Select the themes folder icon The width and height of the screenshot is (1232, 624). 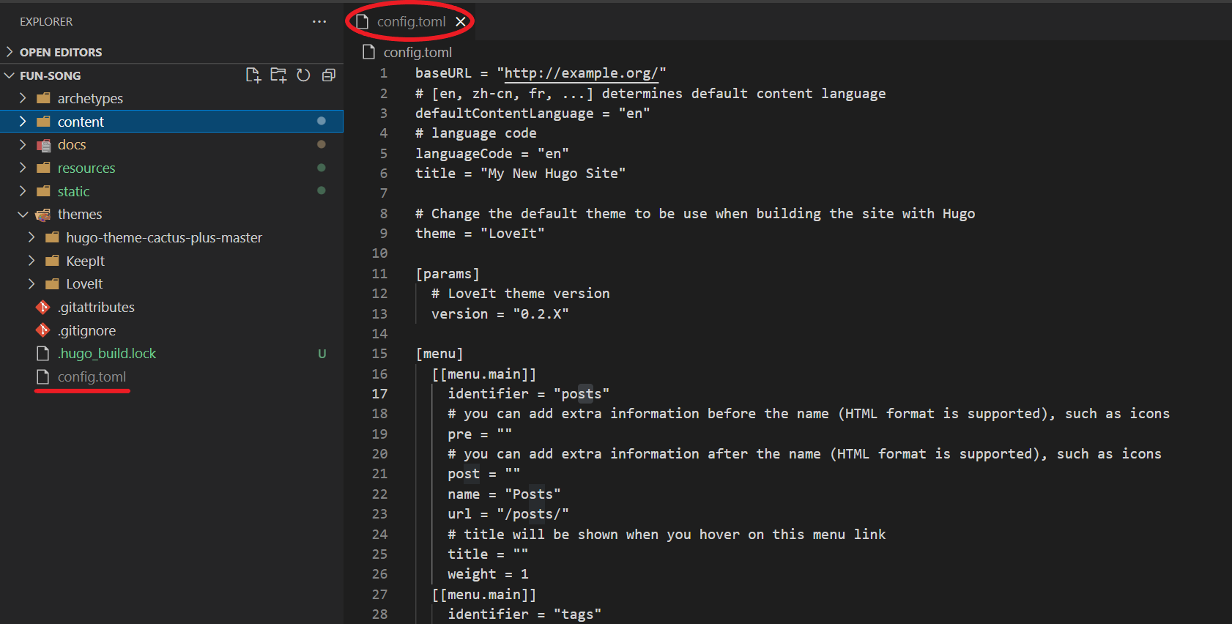point(43,215)
